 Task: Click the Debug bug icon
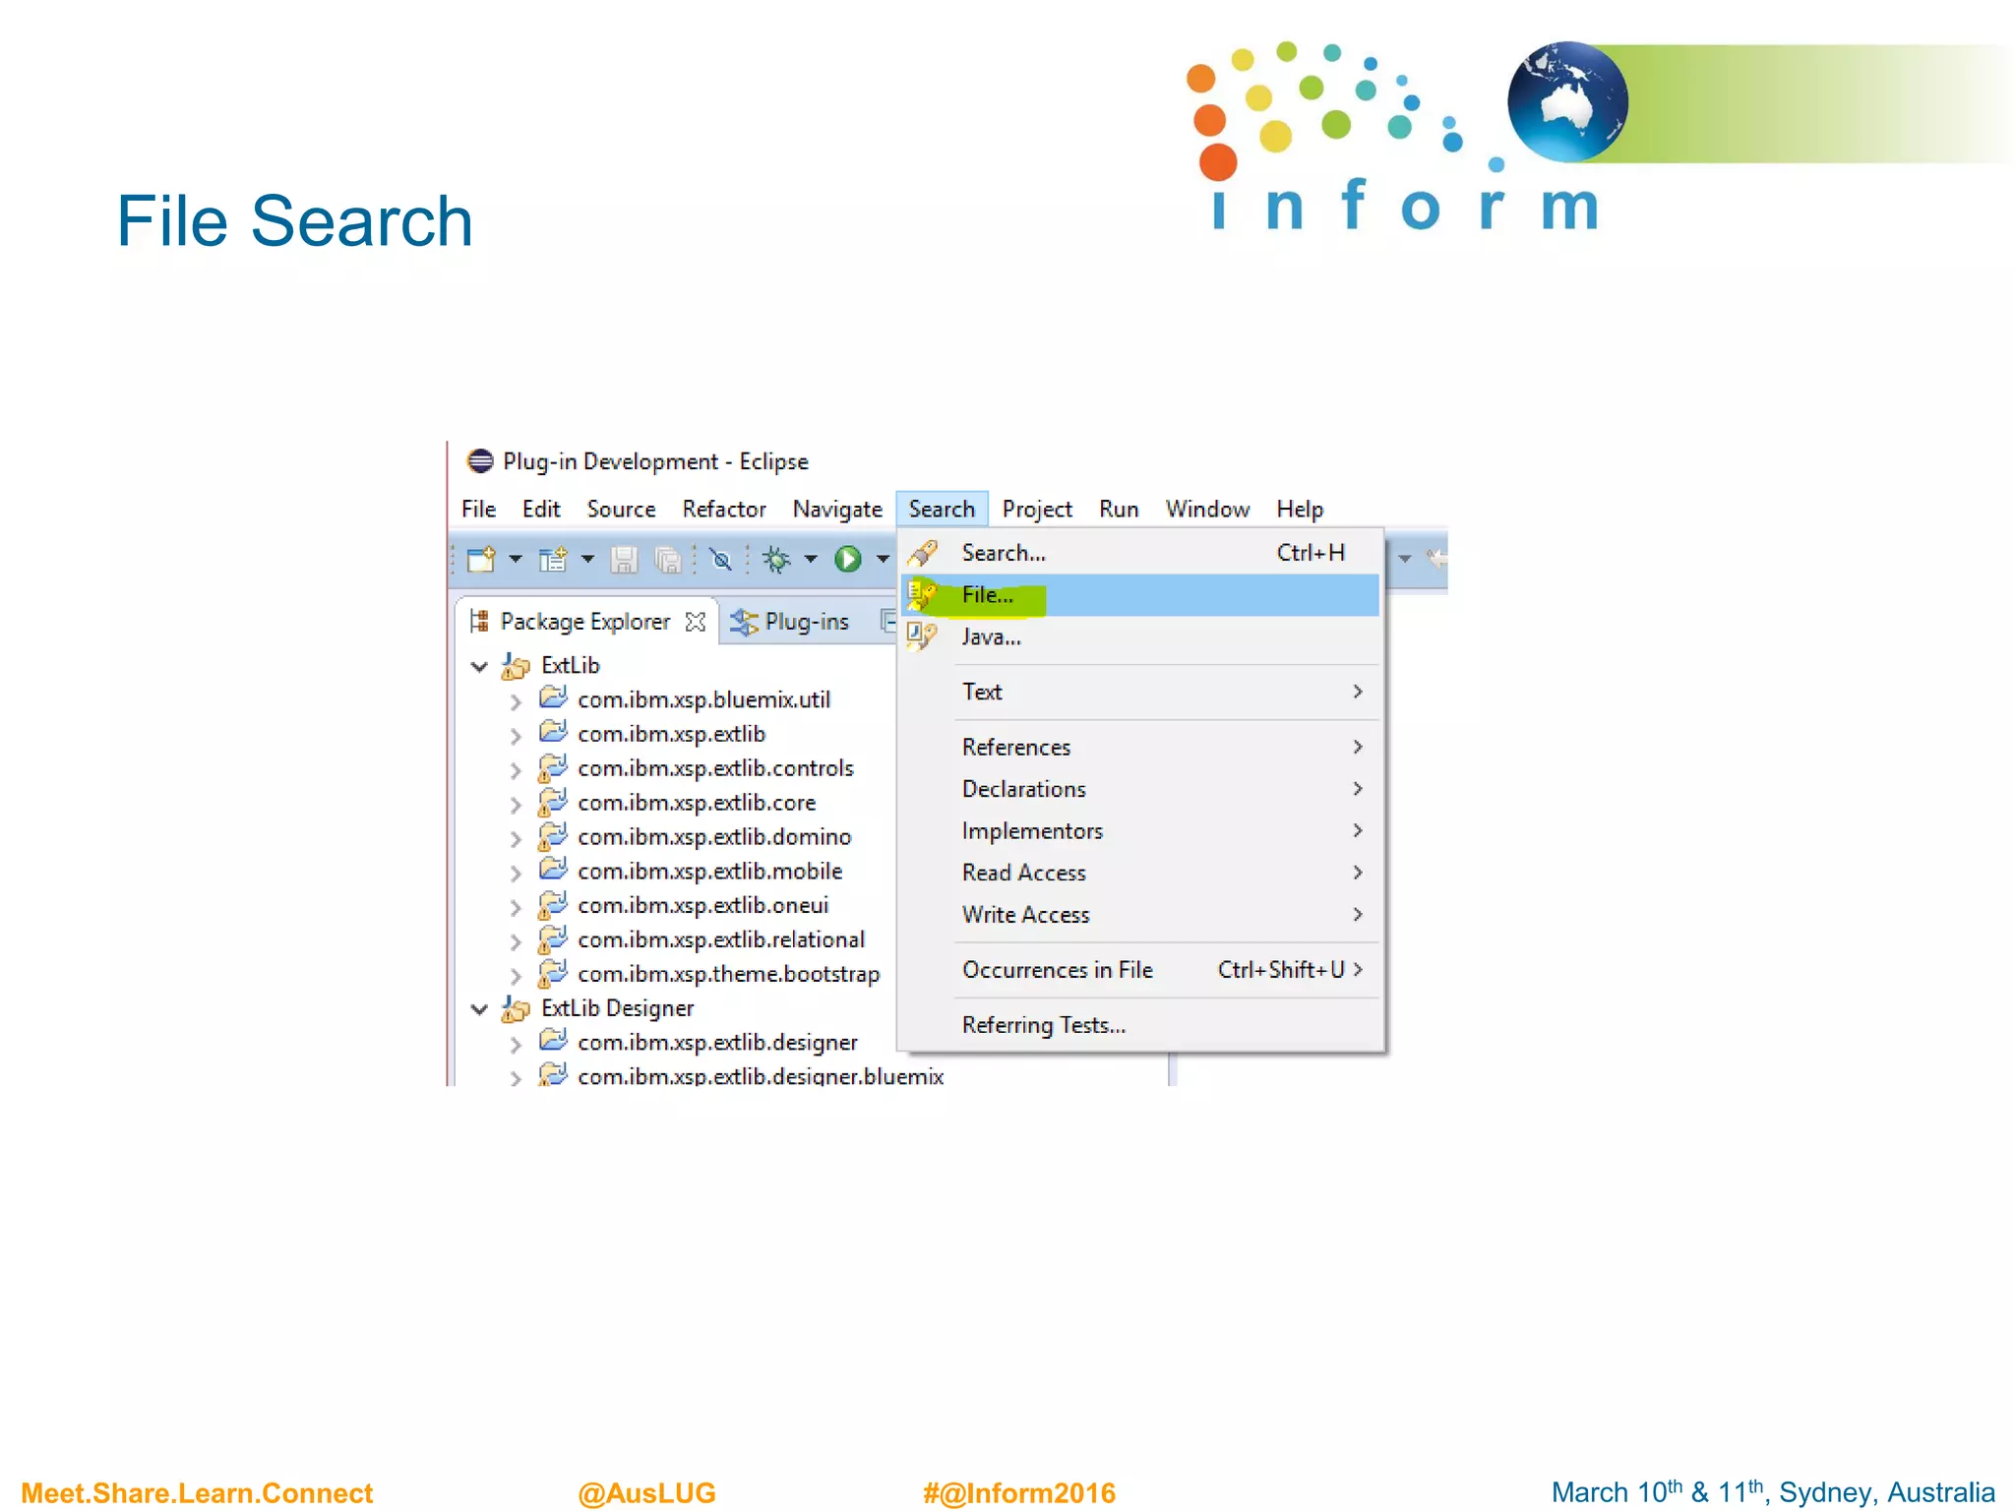point(776,560)
